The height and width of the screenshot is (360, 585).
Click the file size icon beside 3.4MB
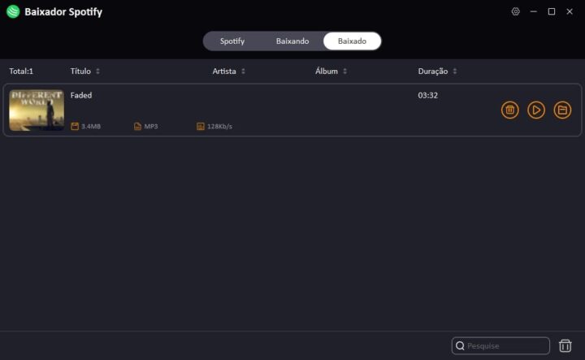click(75, 126)
